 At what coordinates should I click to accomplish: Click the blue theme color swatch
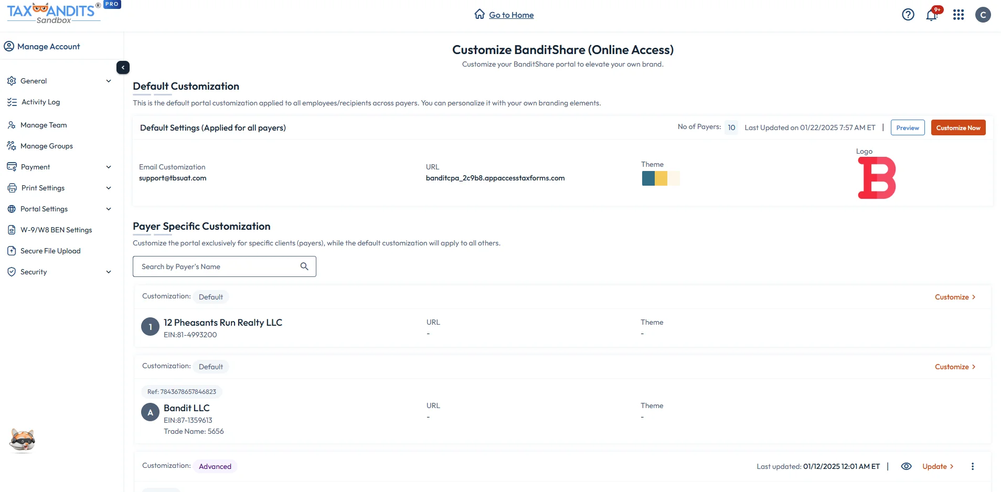648,178
